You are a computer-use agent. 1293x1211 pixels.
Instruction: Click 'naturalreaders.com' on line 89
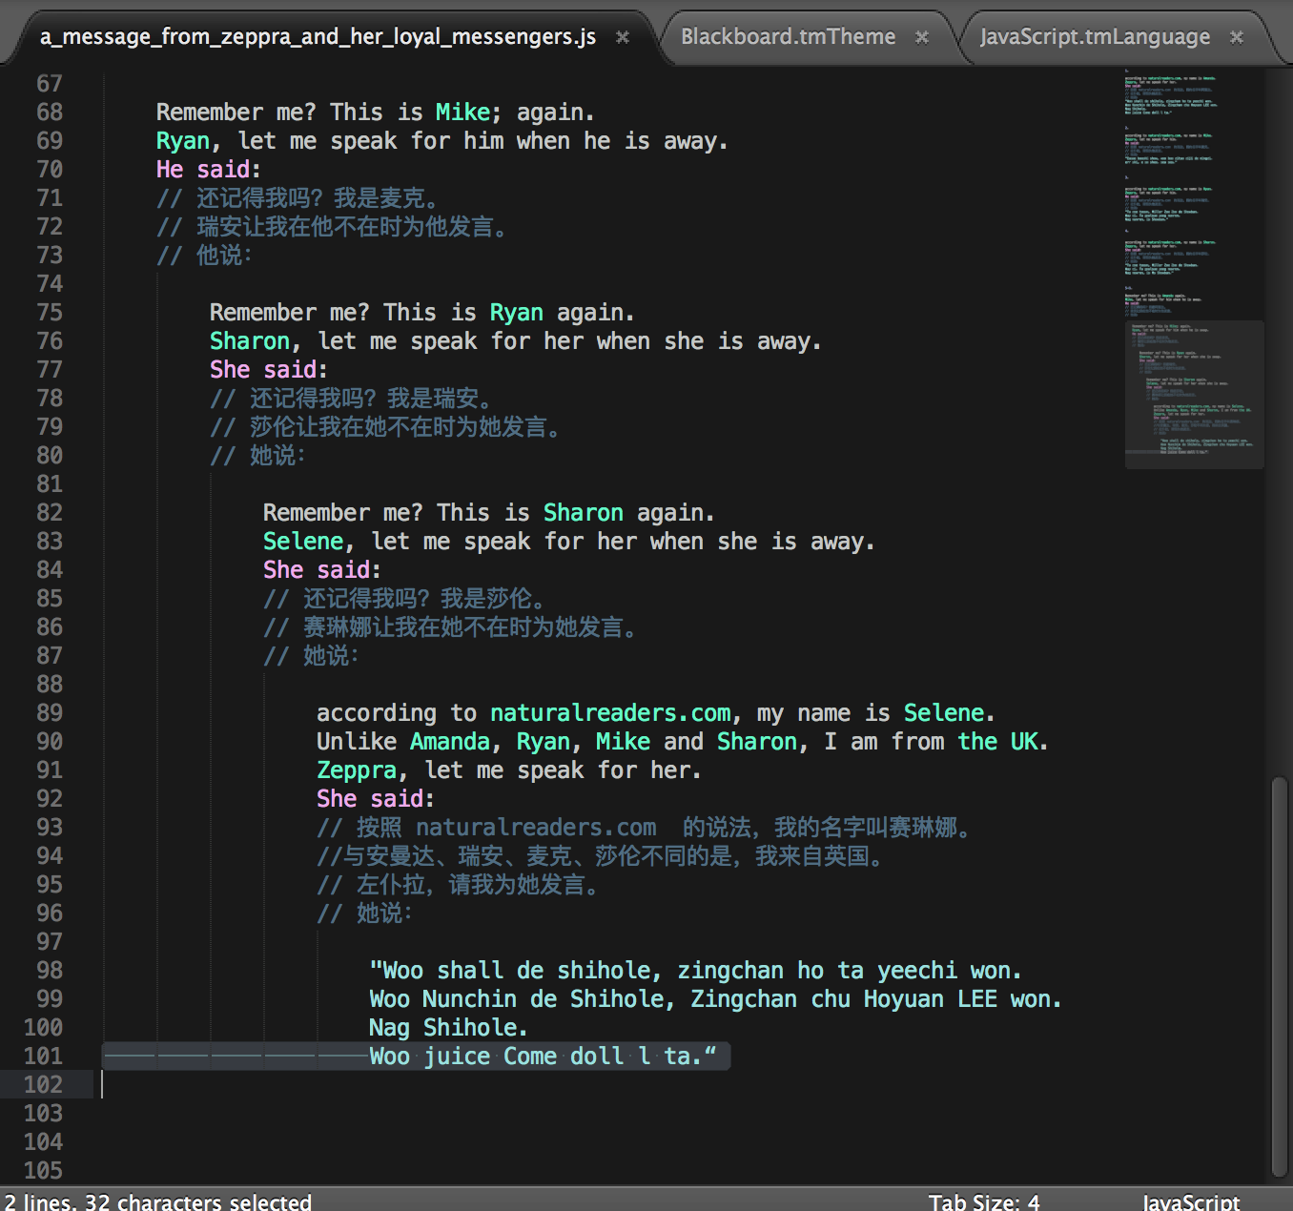[x=610, y=713]
